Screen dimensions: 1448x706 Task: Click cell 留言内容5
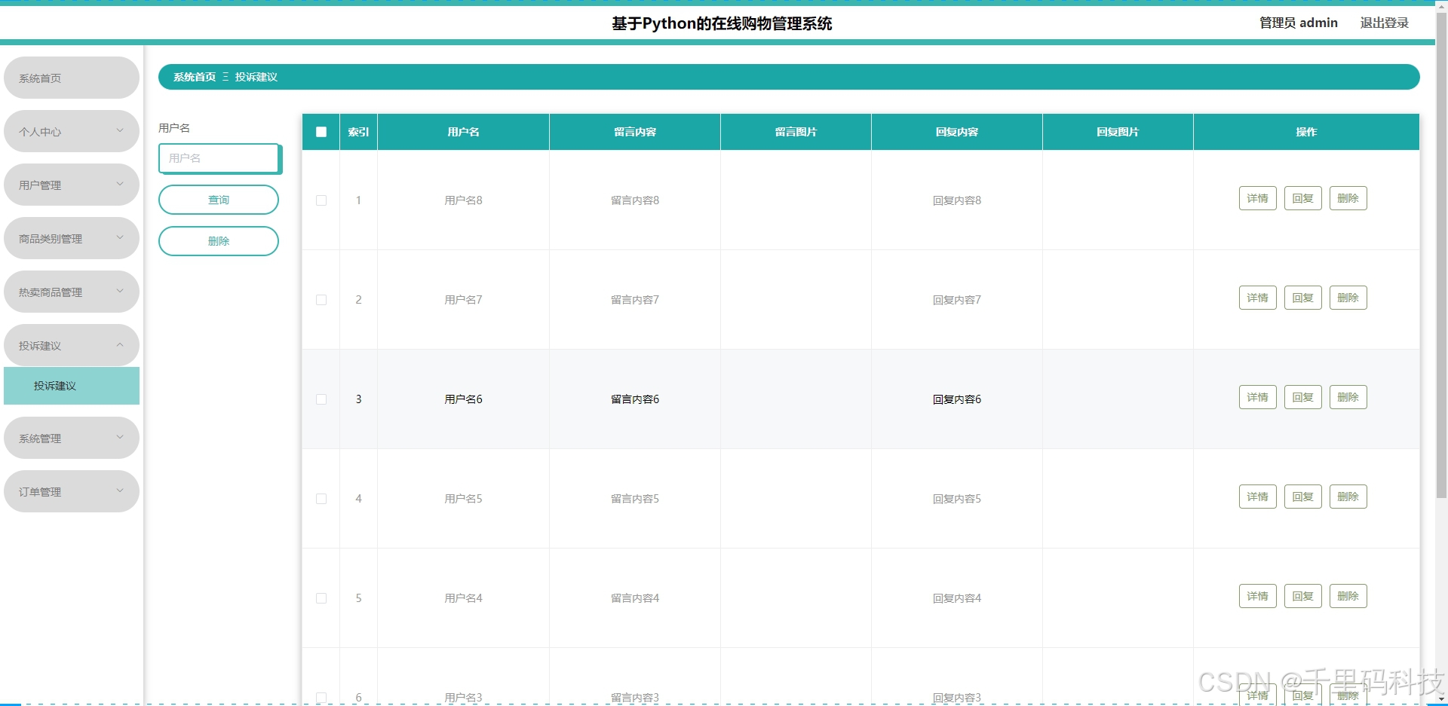[x=635, y=499]
